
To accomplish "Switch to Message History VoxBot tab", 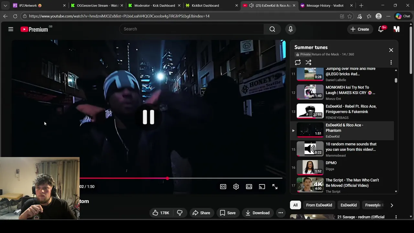I will click(327, 6).
